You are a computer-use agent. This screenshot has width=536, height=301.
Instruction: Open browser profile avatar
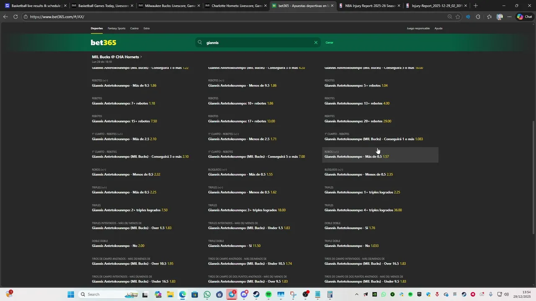pyautogui.click(x=500, y=17)
